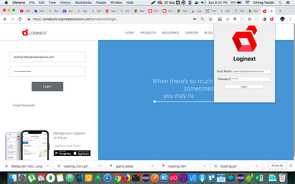The height and width of the screenshot is (184, 295).
Task: Open the Evernote extension icon
Action: pyautogui.click(x=220, y=19)
